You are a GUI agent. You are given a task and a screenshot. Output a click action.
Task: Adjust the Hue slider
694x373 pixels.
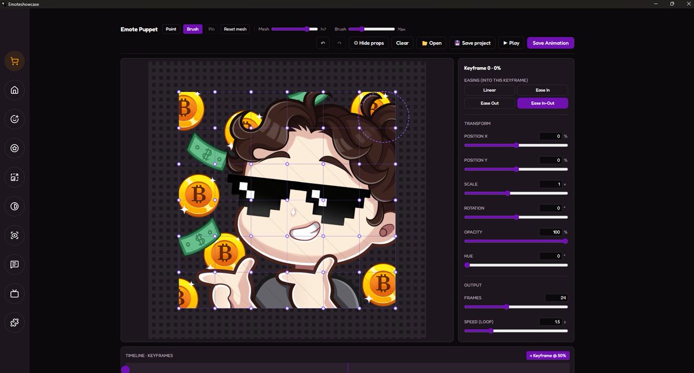516,265
